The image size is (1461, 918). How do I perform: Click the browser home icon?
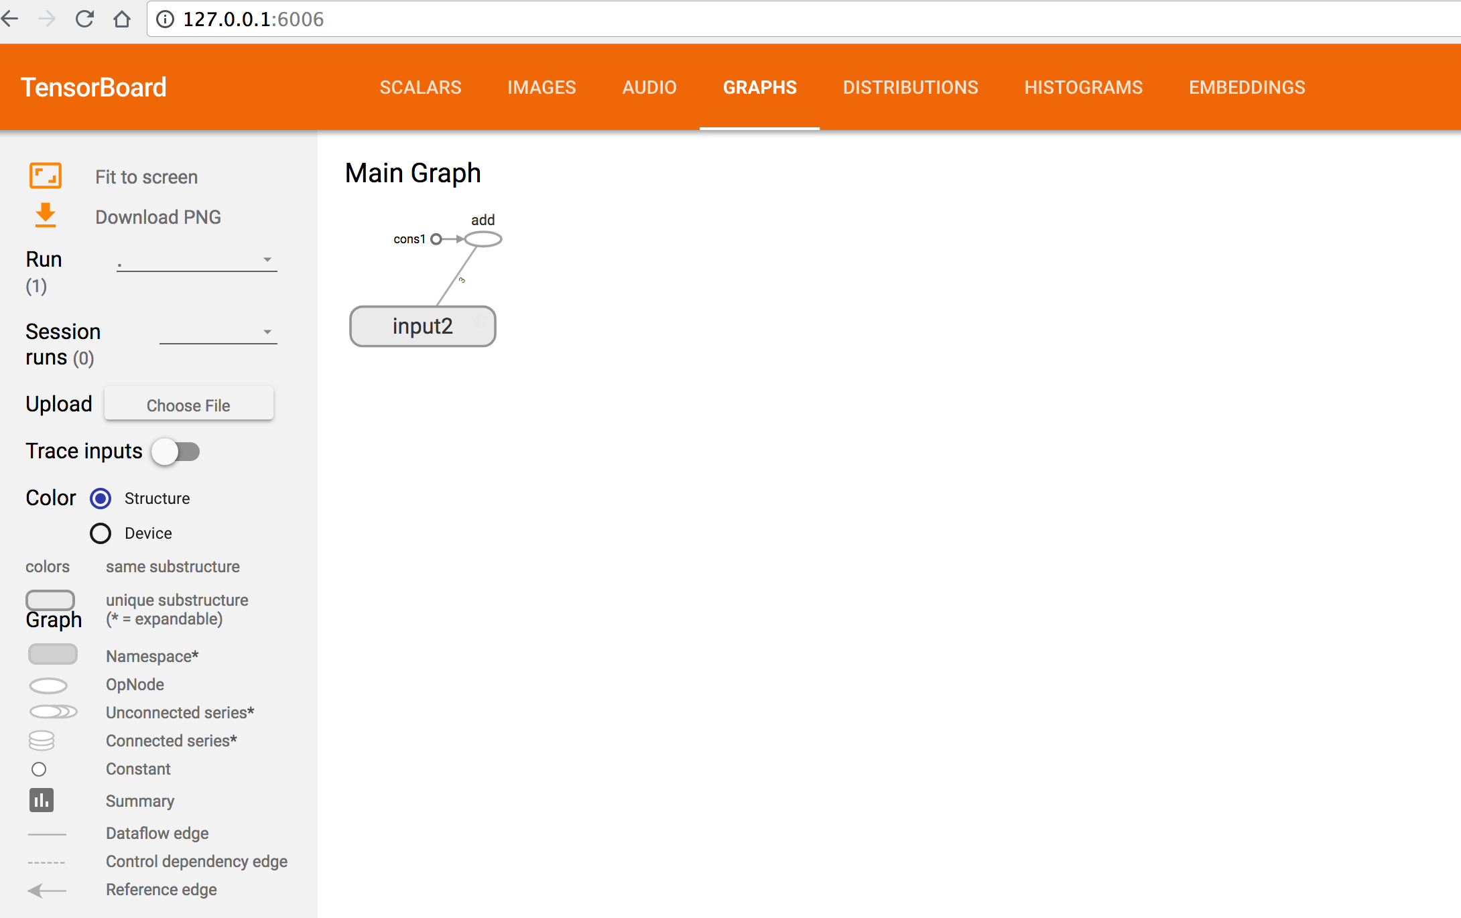122,19
